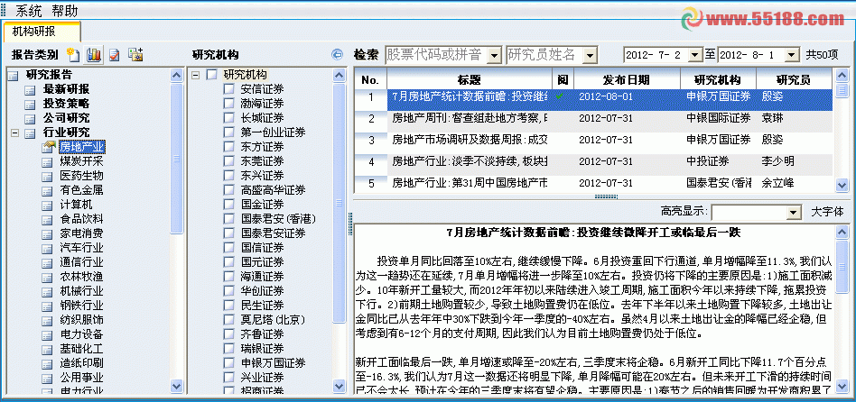Open the 高亮显示 dropdown
This screenshot has height=402, width=856.
point(793,212)
